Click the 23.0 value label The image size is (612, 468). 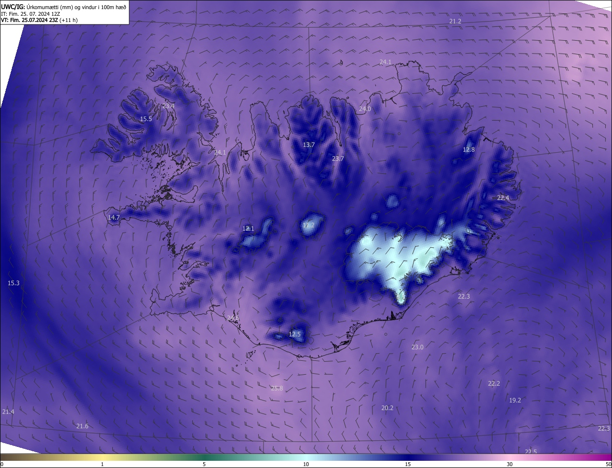417,347
